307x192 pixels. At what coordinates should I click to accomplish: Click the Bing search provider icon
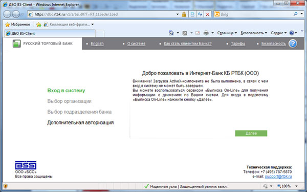[217, 14]
